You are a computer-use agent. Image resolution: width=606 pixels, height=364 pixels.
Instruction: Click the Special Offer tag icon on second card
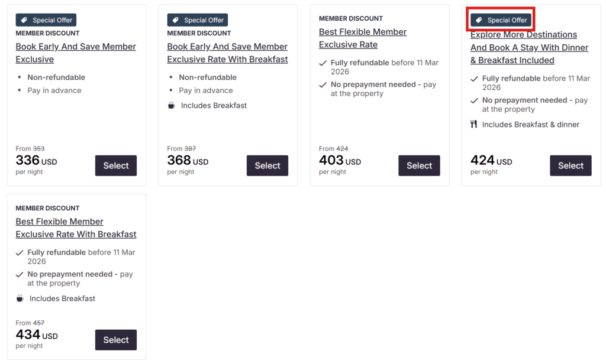[175, 19]
